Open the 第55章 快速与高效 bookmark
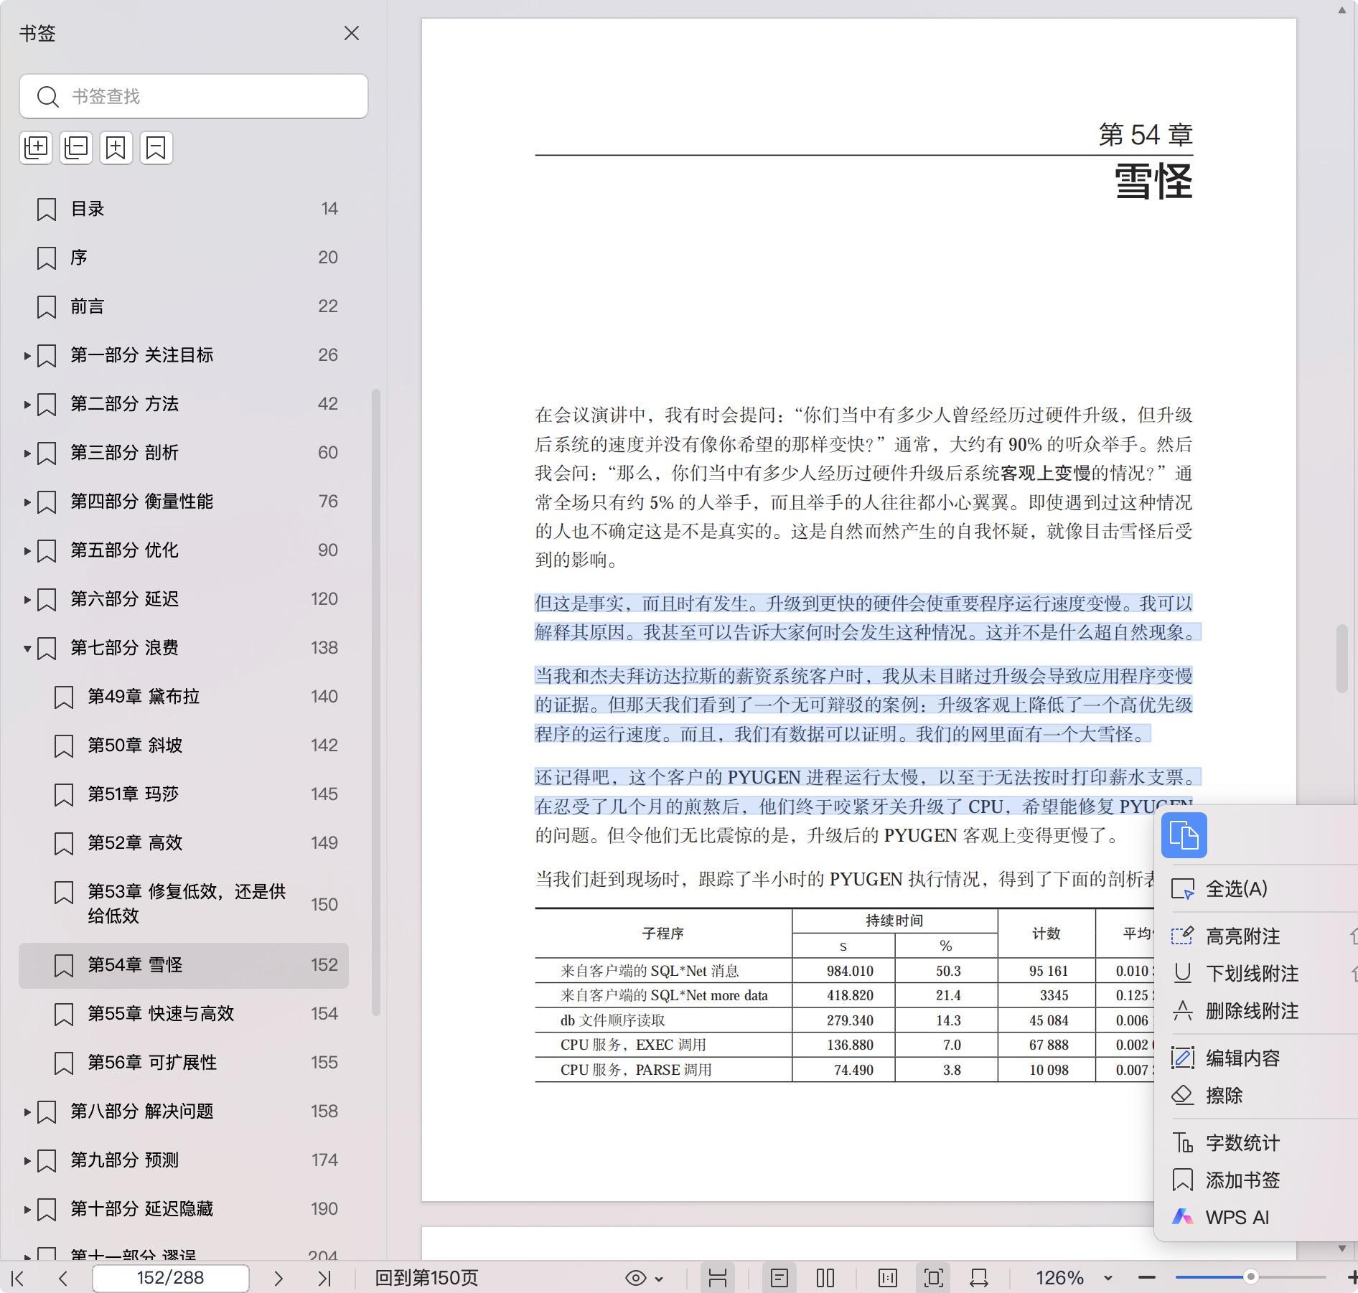The height and width of the screenshot is (1293, 1358). [161, 1013]
